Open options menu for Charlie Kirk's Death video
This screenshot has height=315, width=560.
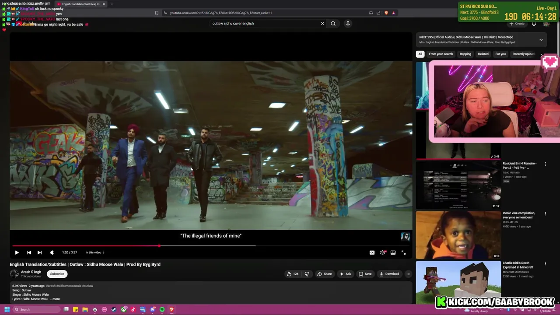[x=545, y=264]
